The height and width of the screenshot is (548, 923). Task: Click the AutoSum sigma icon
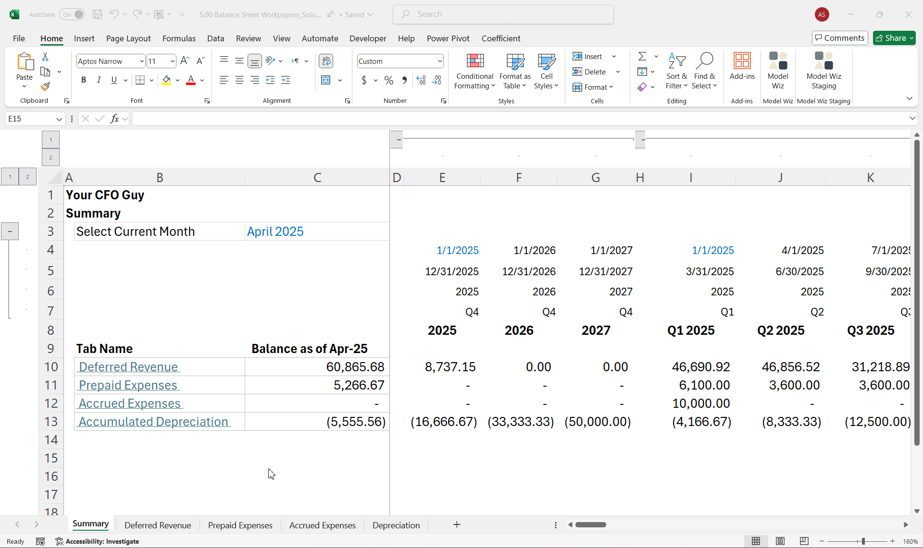(x=642, y=57)
